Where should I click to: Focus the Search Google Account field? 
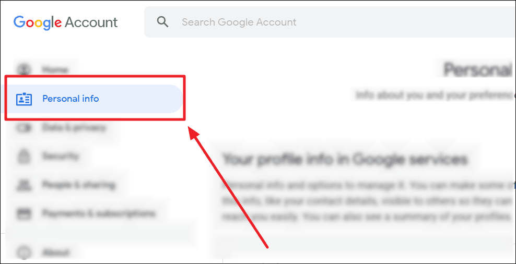pos(330,22)
